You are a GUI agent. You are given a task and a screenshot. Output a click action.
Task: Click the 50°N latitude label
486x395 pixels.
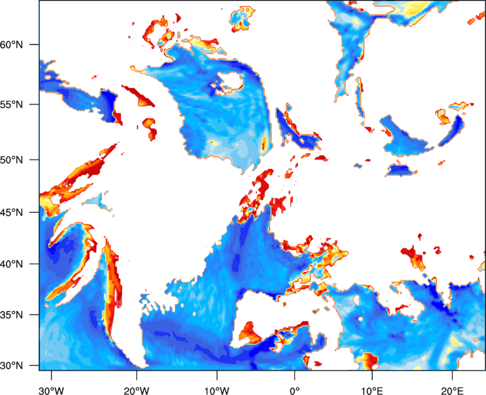coord(12,160)
